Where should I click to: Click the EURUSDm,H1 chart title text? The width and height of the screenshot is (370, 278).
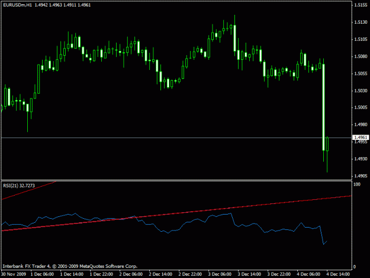(x=17, y=5)
